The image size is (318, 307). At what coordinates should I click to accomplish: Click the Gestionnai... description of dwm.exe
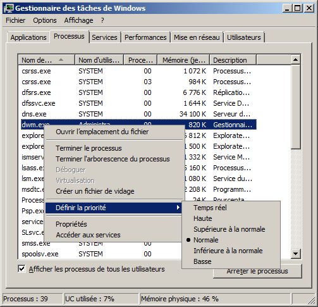pyautogui.click(x=233, y=125)
